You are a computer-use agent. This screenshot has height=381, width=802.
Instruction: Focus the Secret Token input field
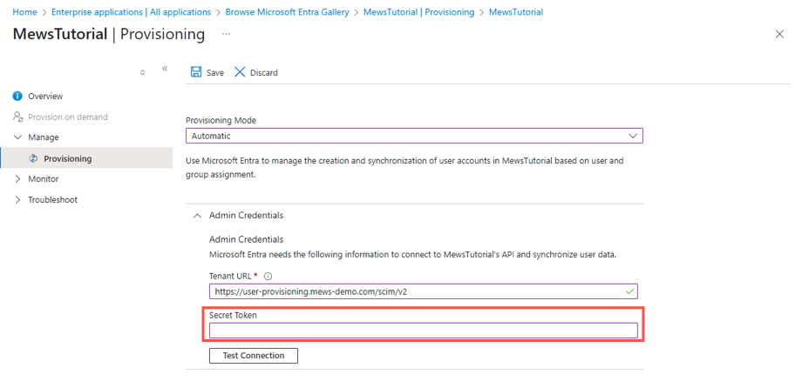[423, 330]
